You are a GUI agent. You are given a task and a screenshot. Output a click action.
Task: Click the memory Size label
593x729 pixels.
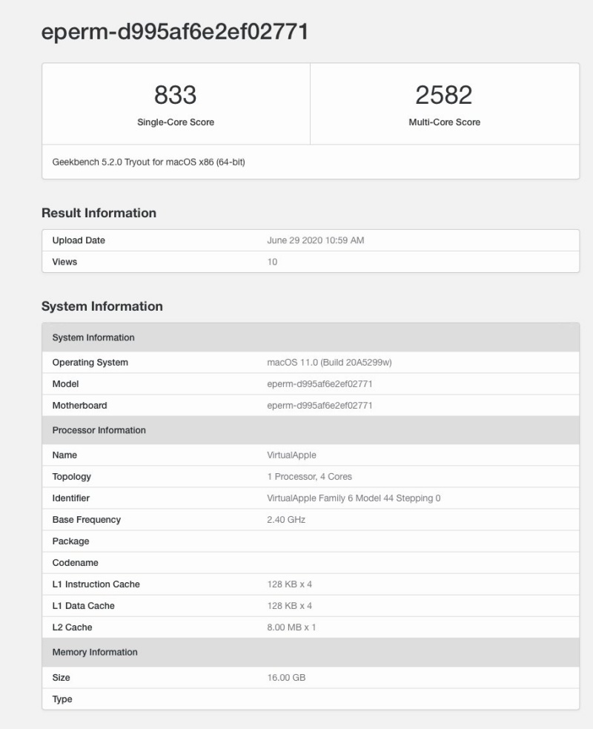tap(61, 677)
